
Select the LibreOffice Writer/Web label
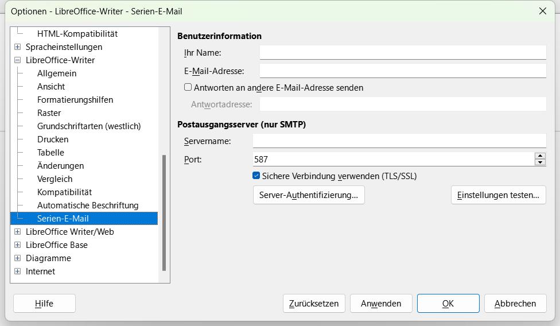(69, 232)
